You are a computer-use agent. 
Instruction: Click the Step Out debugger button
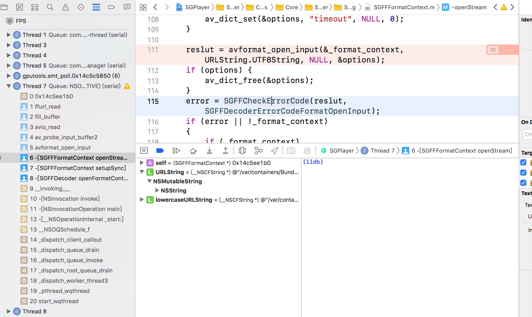click(x=225, y=151)
